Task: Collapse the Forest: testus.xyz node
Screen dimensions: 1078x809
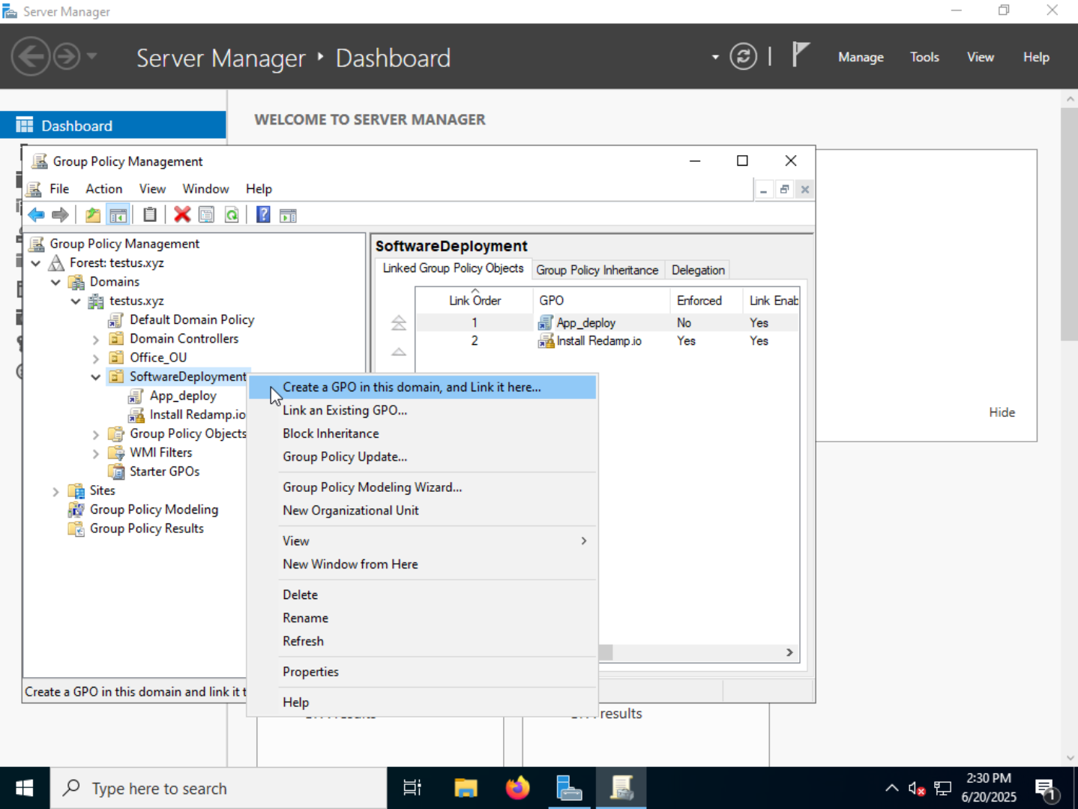Action: pos(36,263)
